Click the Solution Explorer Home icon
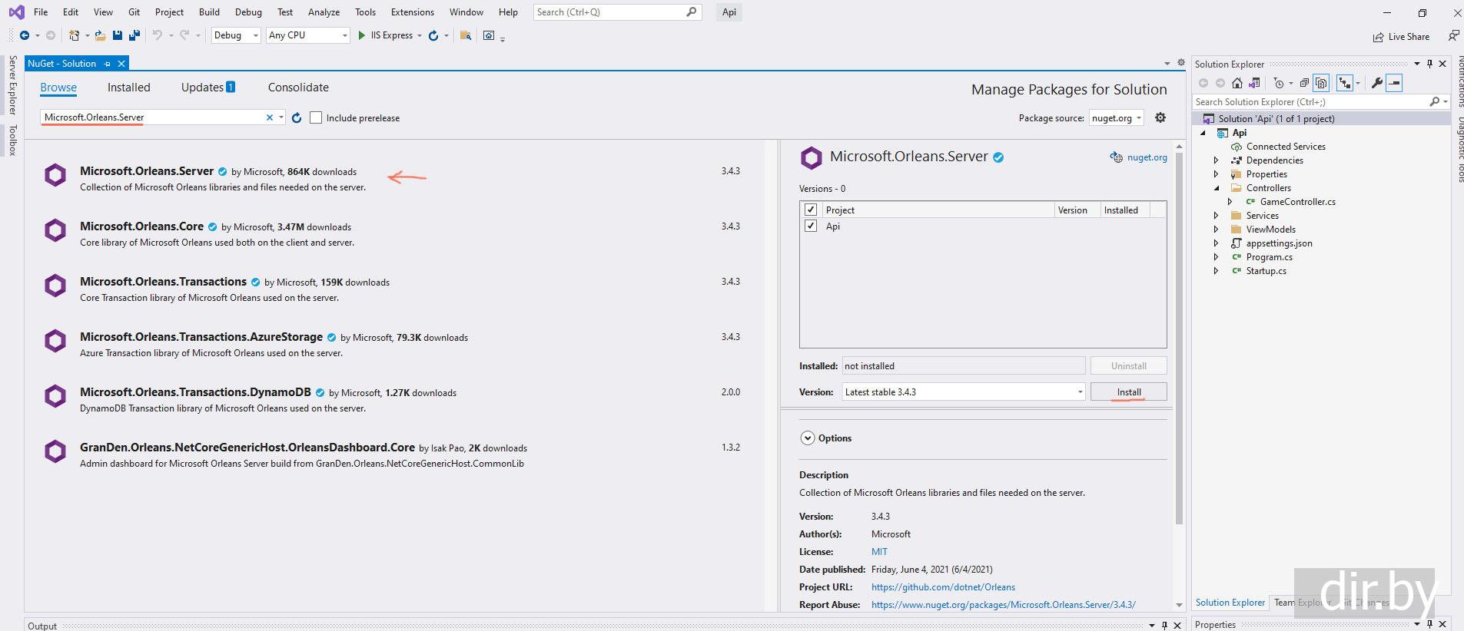This screenshot has width=1464, height=631. pyautogui.click(x=1237, y=83)
